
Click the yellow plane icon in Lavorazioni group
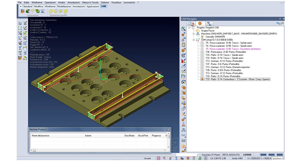point(33,11)
